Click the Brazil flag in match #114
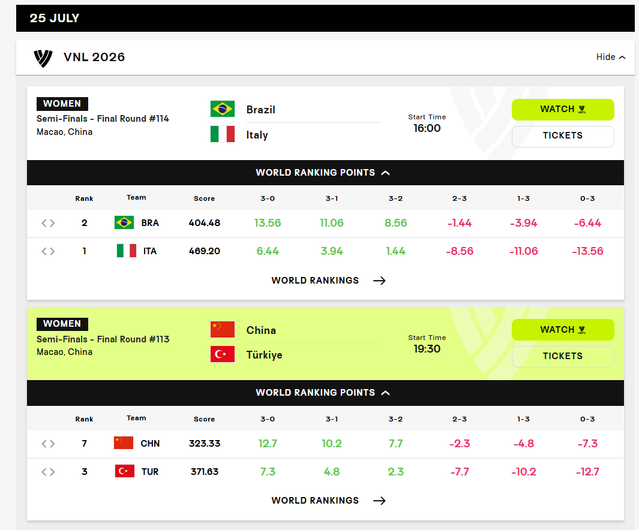Viewport: 639px width, 530px height. tap(223, 109)
